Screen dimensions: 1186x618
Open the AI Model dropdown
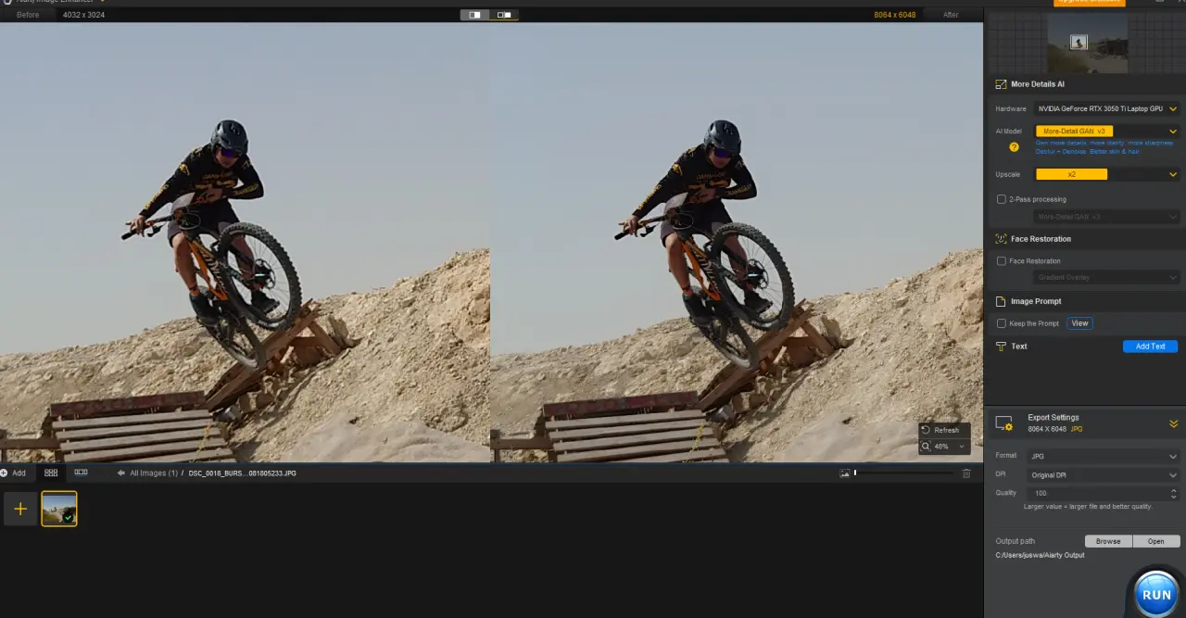coord(1107,132)
